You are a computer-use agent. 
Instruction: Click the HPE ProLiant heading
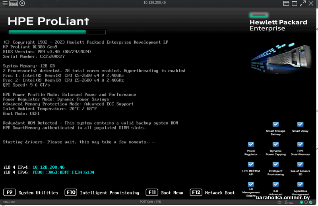point(48,21)
